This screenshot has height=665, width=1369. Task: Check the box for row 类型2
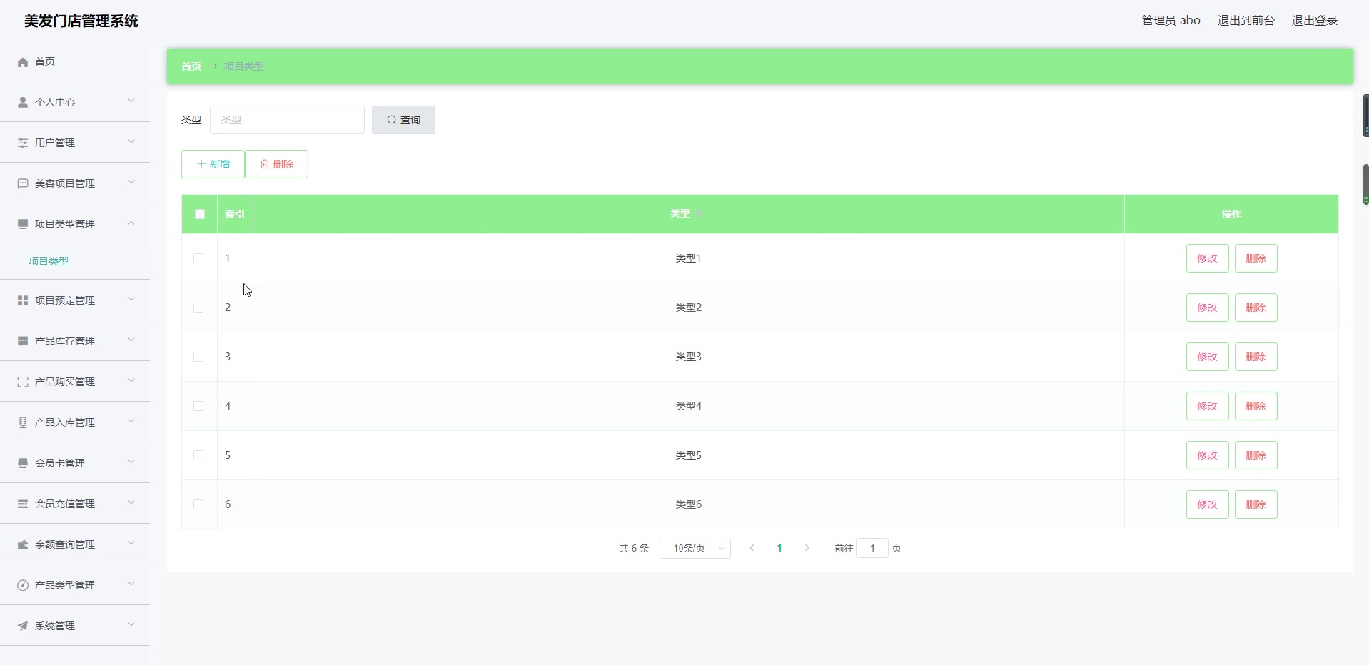tap(198, 308)
